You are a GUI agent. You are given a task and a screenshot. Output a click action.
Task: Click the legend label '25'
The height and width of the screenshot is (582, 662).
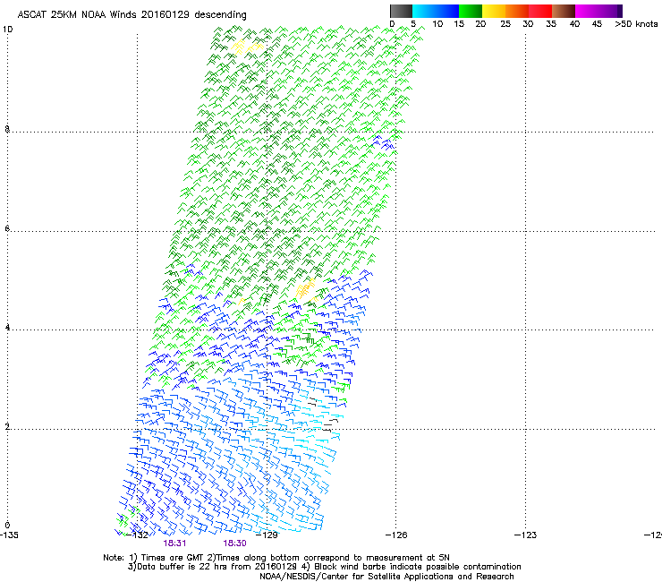click(x=505, y=24)
